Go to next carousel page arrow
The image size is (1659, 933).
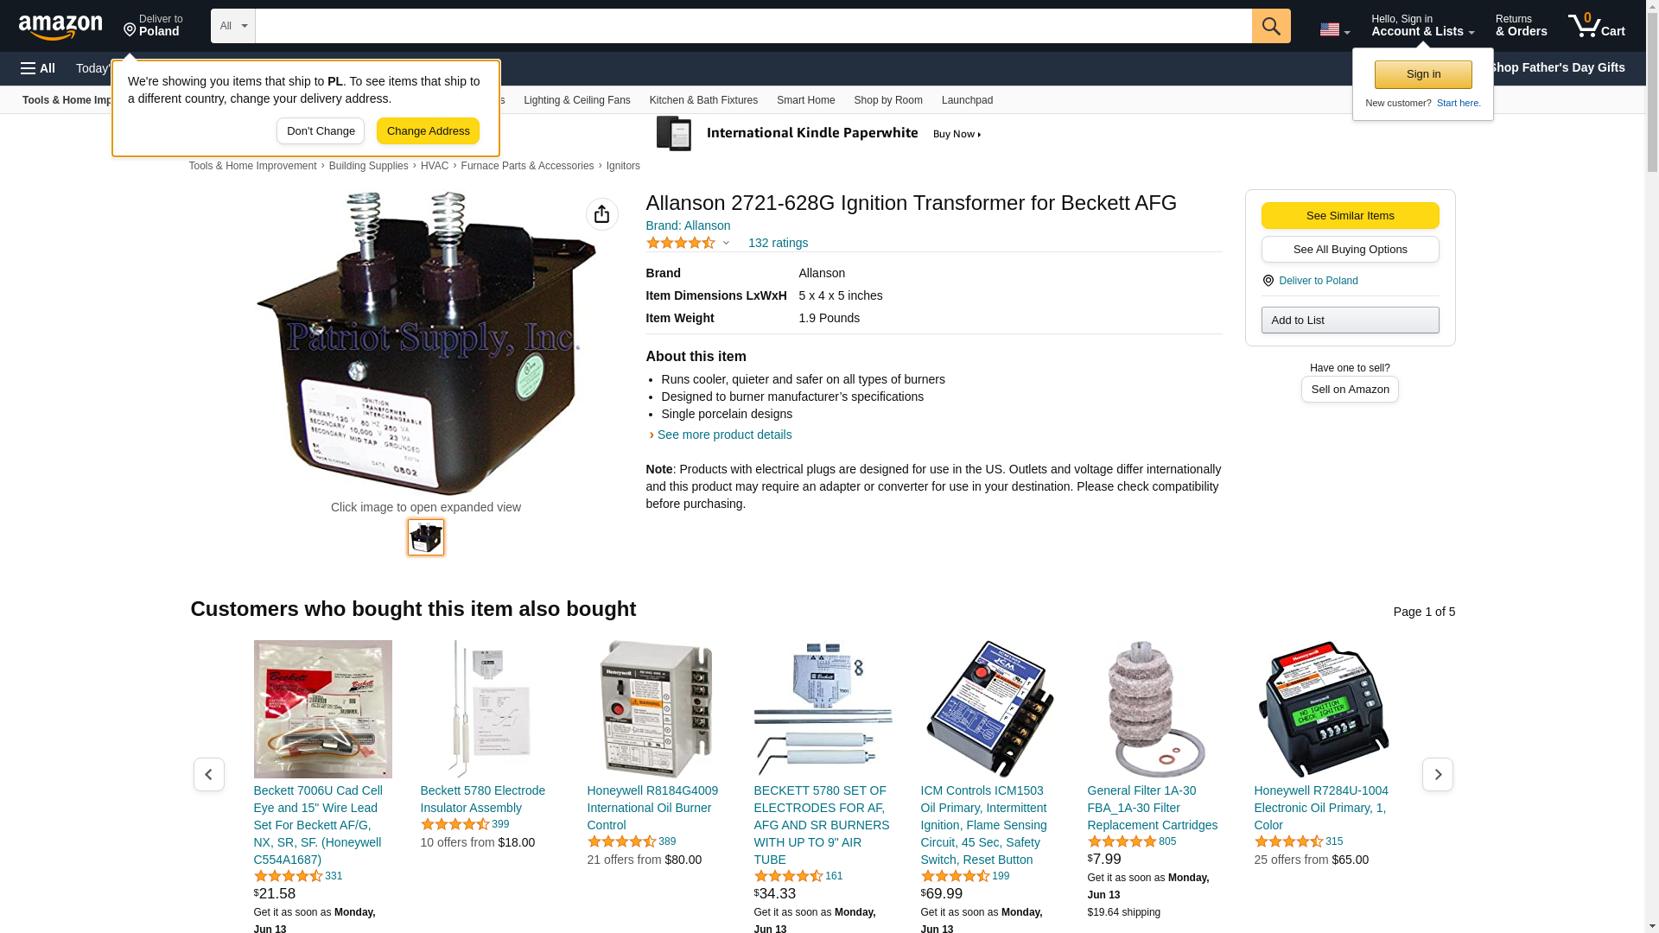pos(1437,774)
